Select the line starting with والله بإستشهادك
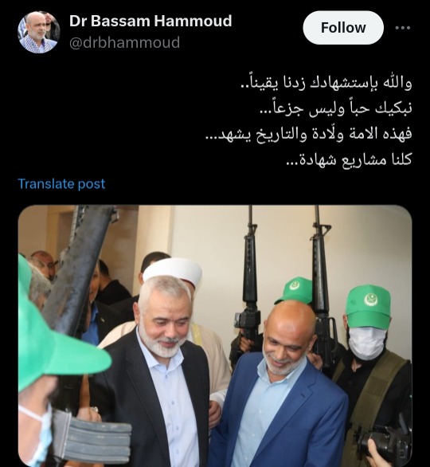This screenshot has height=467, width=430. pos(326,83)
